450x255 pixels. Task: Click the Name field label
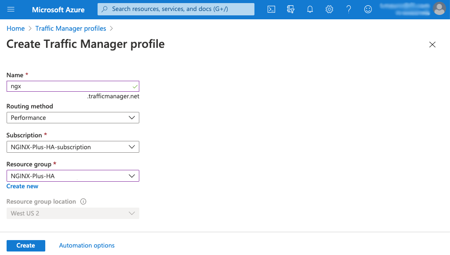(x=15, y=75)
